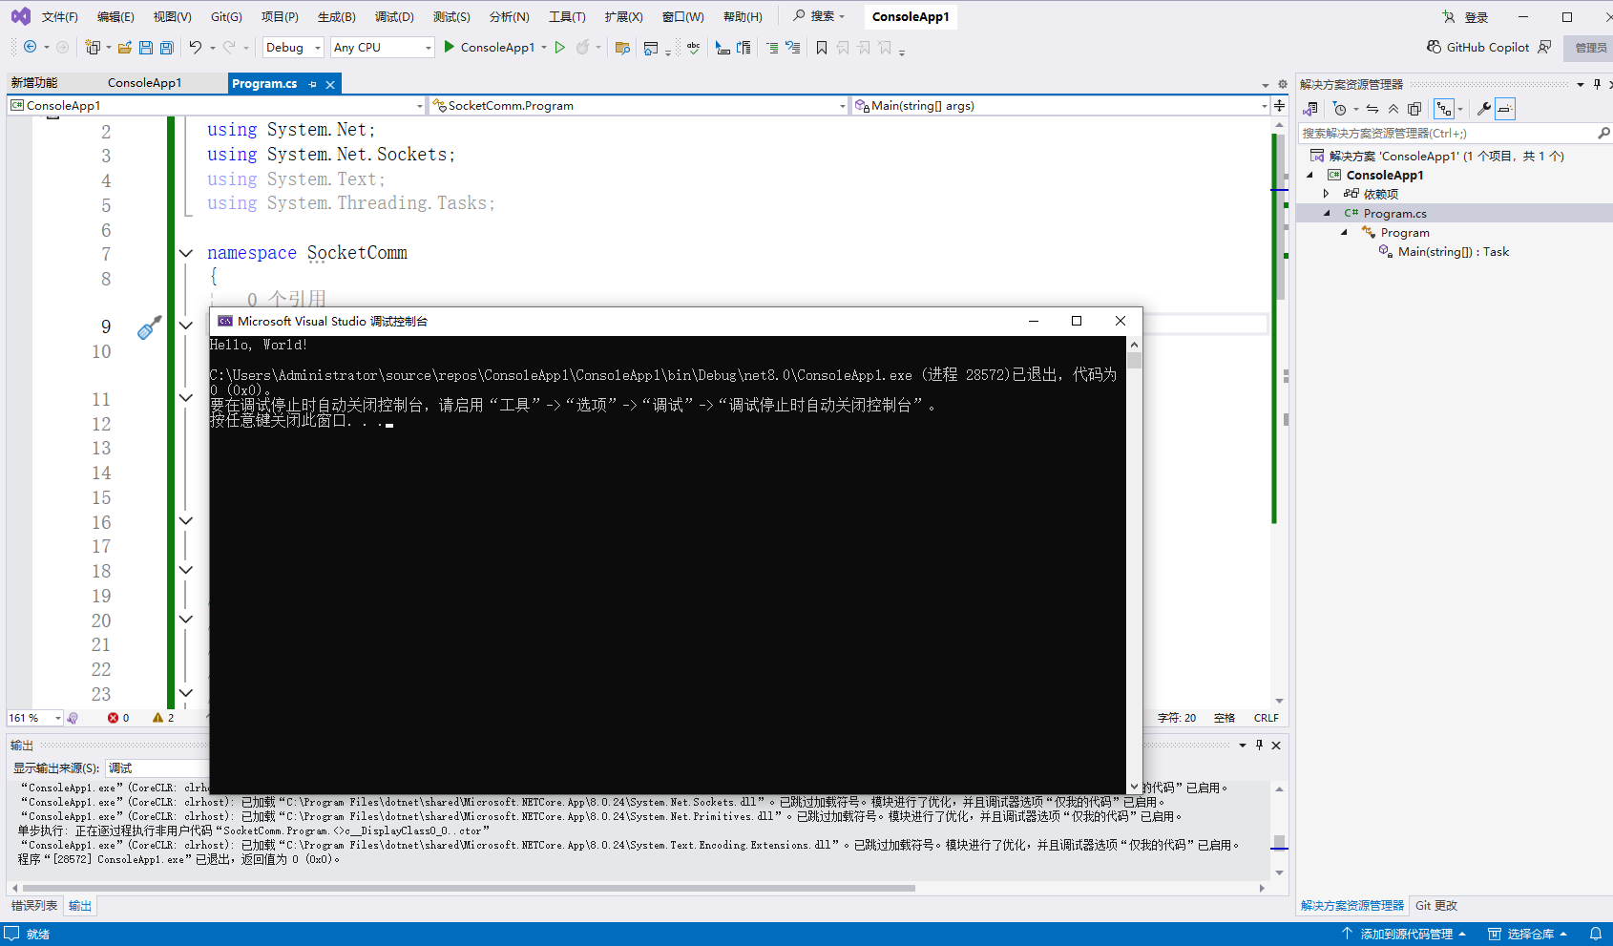This screenshot has height=946, width=1613.
Task: Switch to the ConsoleApp1 document tab
Action: (x=144, y=83)
